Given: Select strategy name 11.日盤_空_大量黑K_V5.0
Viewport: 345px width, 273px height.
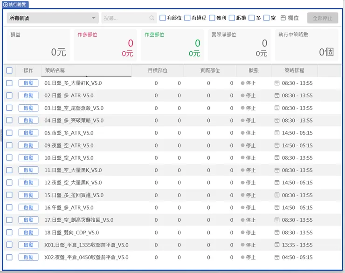Looking at the screenshot, I should coord(73,170).
